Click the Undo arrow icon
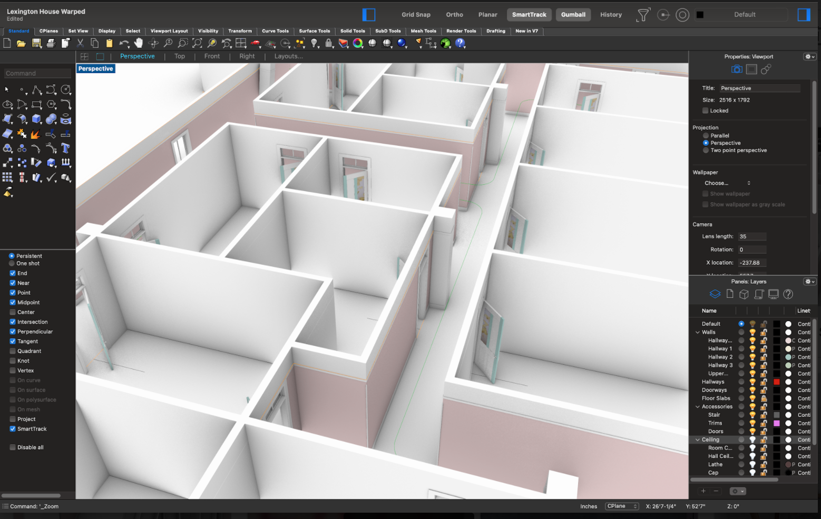This screenshot has width=821, height=519. [124, 43]
